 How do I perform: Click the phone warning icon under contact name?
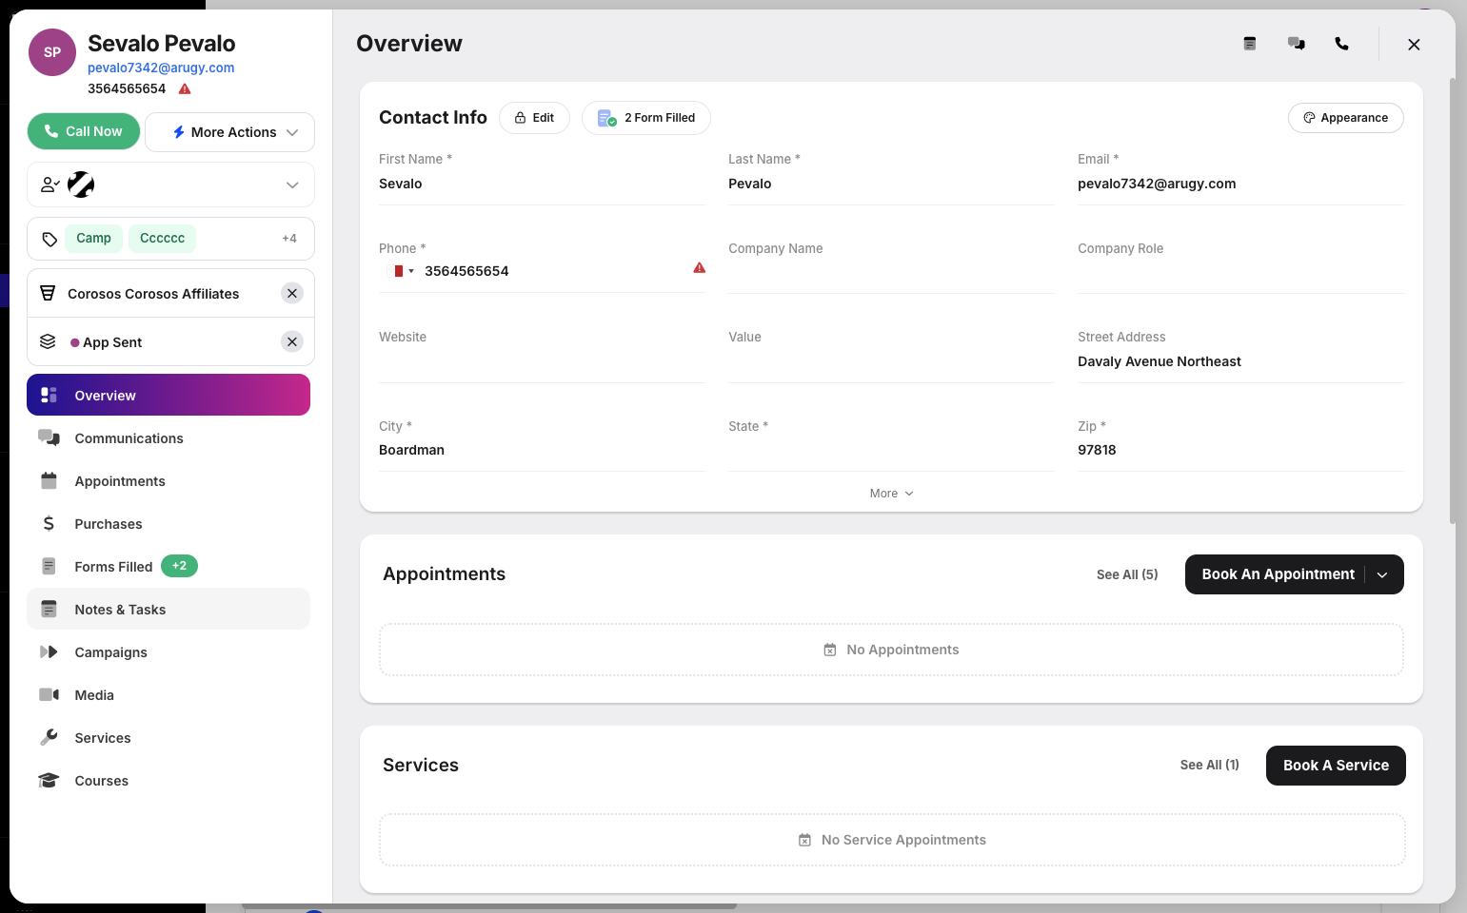click(185, 89)
